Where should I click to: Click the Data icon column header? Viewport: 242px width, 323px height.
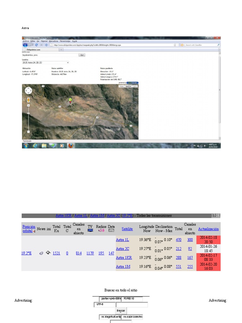(111, 231)
